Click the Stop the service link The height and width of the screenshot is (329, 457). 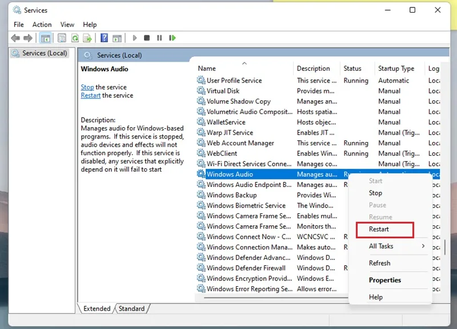click(87, 87)
